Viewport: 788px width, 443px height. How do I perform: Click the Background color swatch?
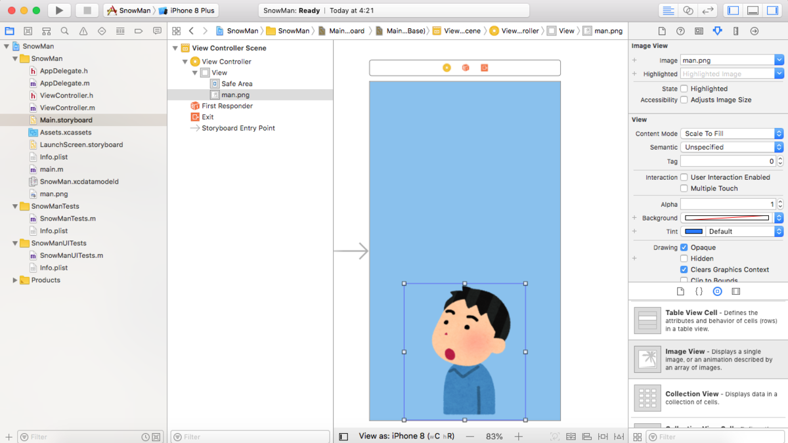[x=727, y=218]
